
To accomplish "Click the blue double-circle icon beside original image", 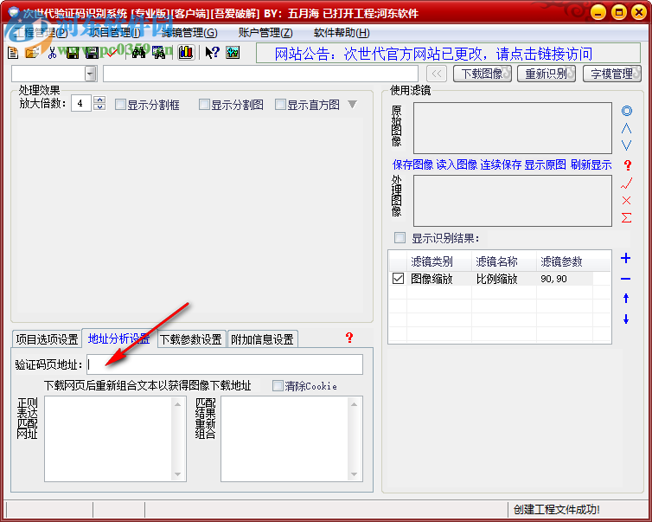I will coord(627,111).
